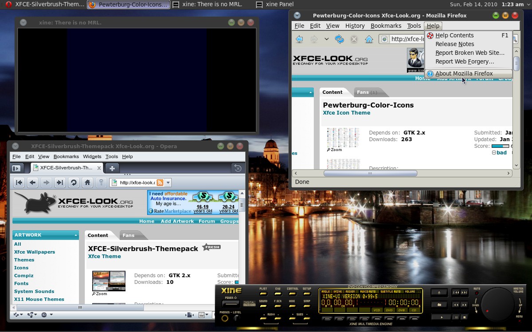Click the xine phones level knob
532x332 pixels.
(x=237, y=318)
